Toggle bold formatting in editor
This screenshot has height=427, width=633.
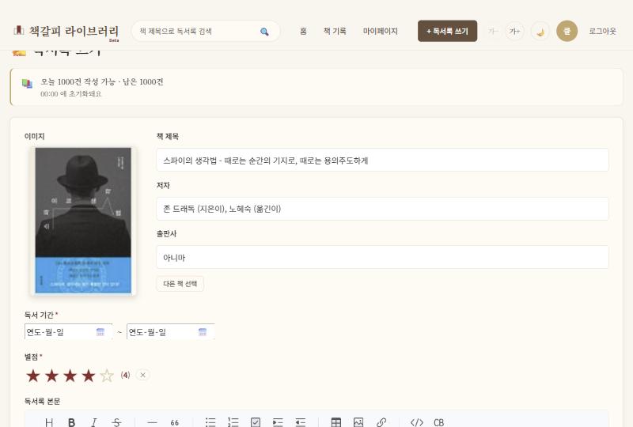pos(71,422)
